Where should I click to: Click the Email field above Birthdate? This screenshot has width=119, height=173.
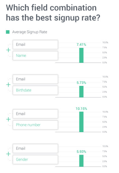pos(35,79)
